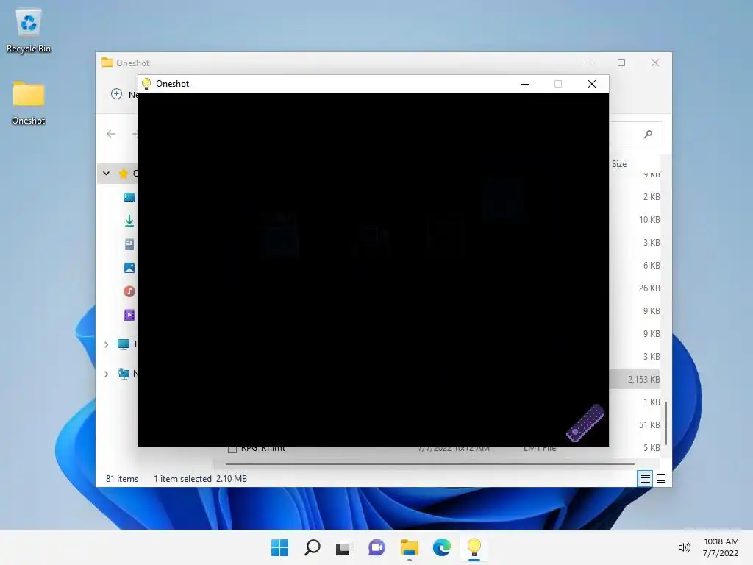The width and height of the screenshot is (753, 565).
Task: Expand the Network tree node
Action: pos(107,374)
